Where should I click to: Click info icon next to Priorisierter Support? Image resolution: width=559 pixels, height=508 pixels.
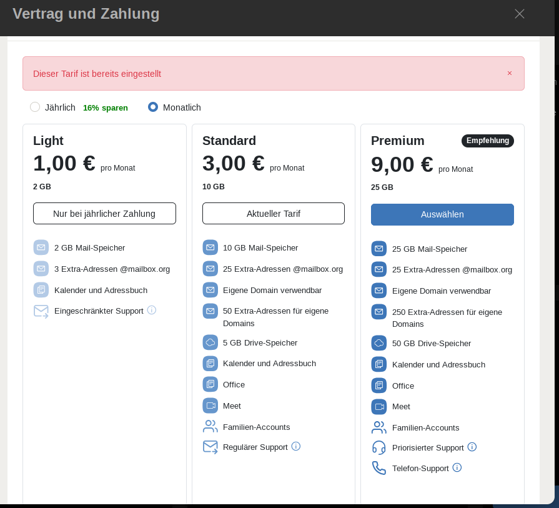coord(472,447)
